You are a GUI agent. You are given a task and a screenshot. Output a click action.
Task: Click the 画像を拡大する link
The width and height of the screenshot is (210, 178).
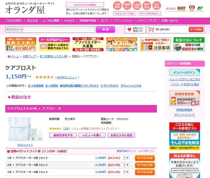click(25, 145)
